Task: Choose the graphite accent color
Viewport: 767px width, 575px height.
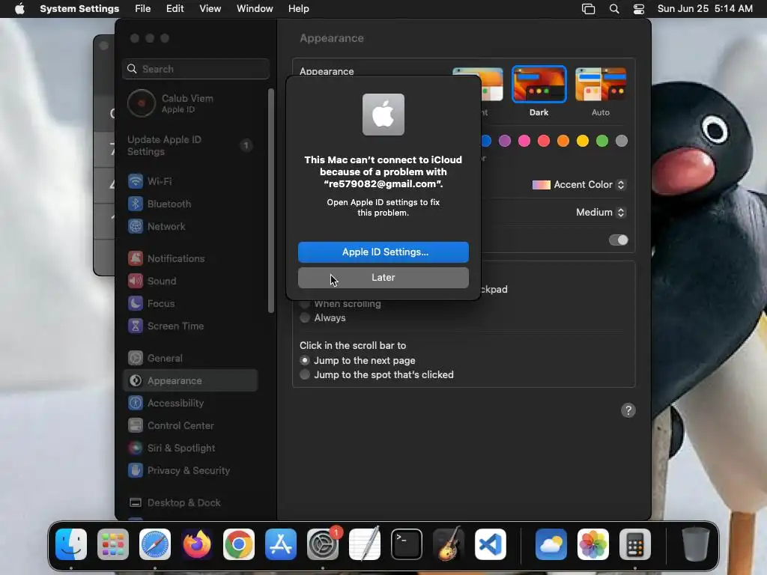Action: 622,142
